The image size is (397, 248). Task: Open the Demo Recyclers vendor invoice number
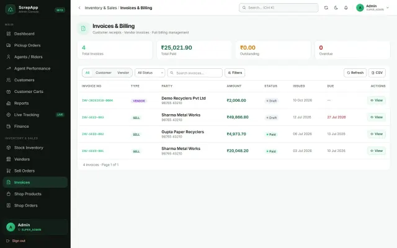coord(97,100)
